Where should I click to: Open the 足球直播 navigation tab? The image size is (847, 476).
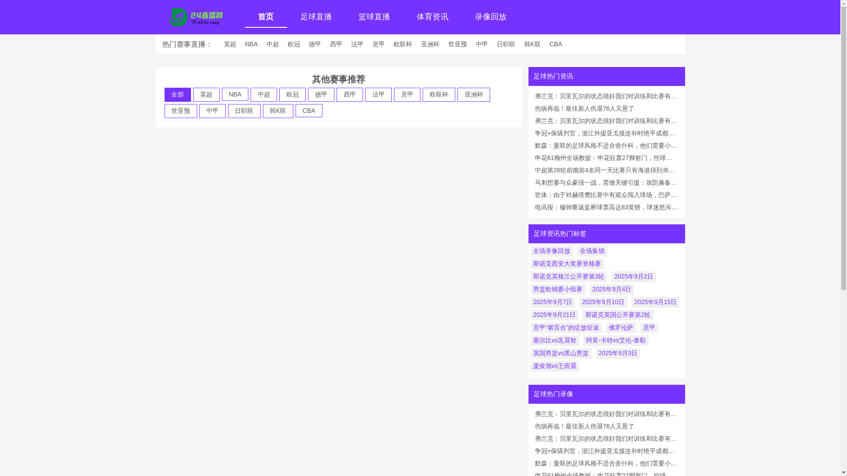pos(316,17)
